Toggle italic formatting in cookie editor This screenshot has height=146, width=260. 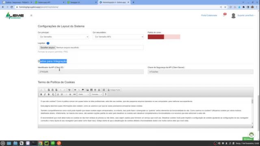point(45,94)
